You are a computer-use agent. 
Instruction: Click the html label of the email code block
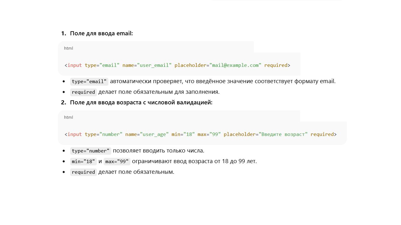[x=68, y=48]
